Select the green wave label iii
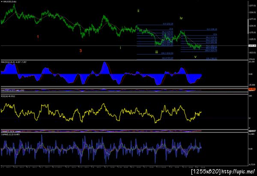The image size is (257, 176). click(156, 52)
